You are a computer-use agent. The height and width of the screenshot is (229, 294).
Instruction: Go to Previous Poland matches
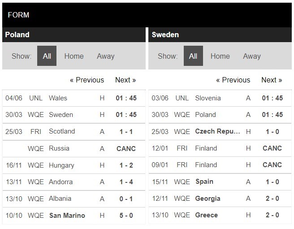(87, 80)
